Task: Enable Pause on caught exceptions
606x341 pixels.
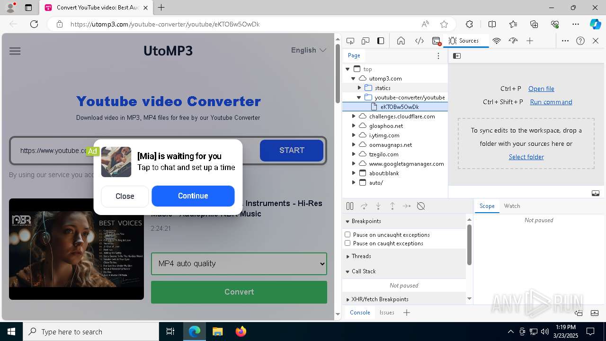Action: point(348,243)
